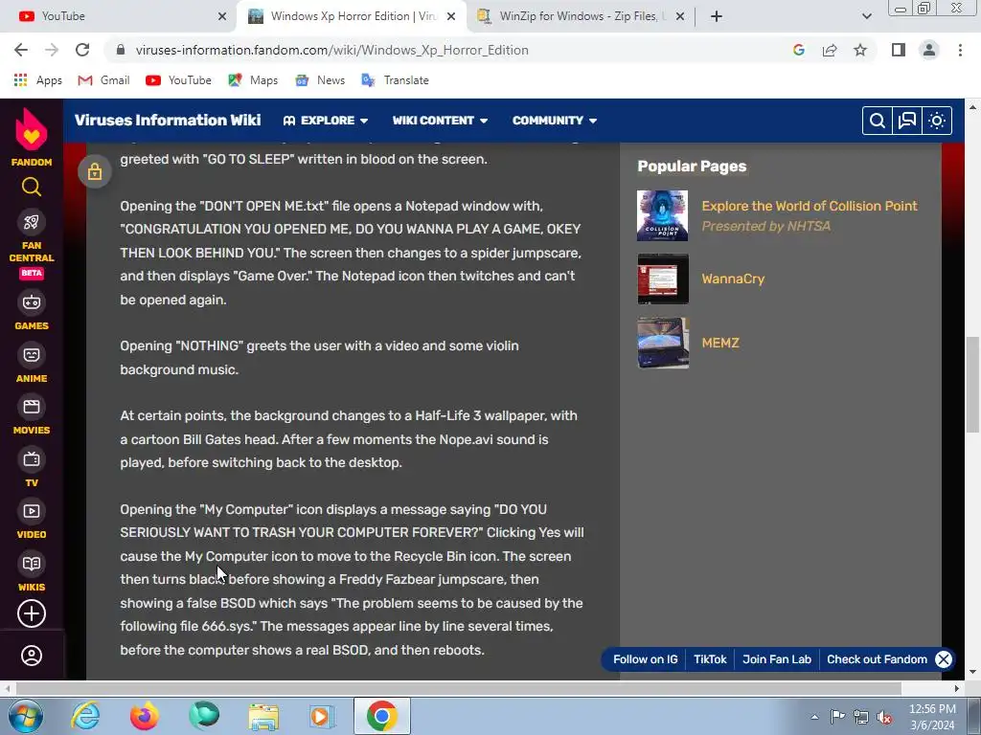This screenshot has height=735, width=981.
Task: Open a new browser tab
Action: pos(717,16)
